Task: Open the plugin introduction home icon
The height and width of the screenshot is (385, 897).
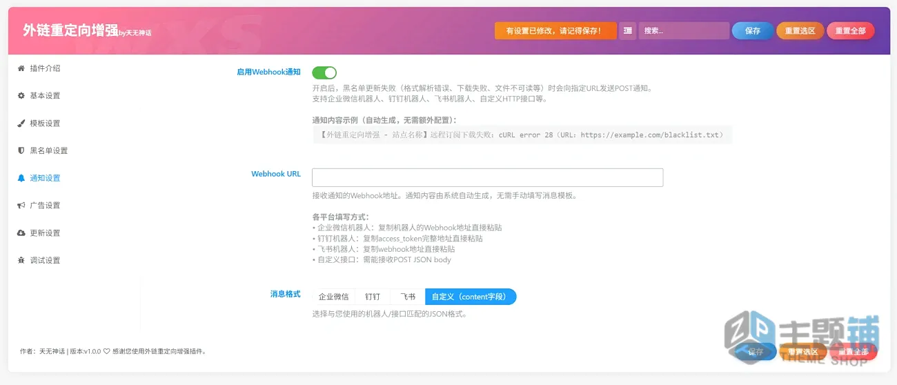Action: tap(21, 68)
